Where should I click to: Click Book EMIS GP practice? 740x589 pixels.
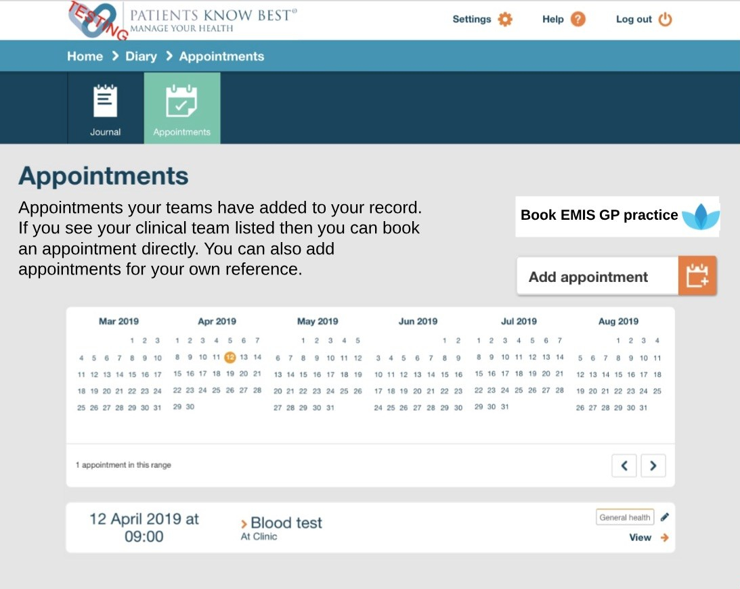[599, 215]
